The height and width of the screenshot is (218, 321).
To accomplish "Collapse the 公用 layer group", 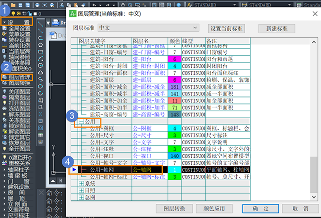I will click(81, 122).
